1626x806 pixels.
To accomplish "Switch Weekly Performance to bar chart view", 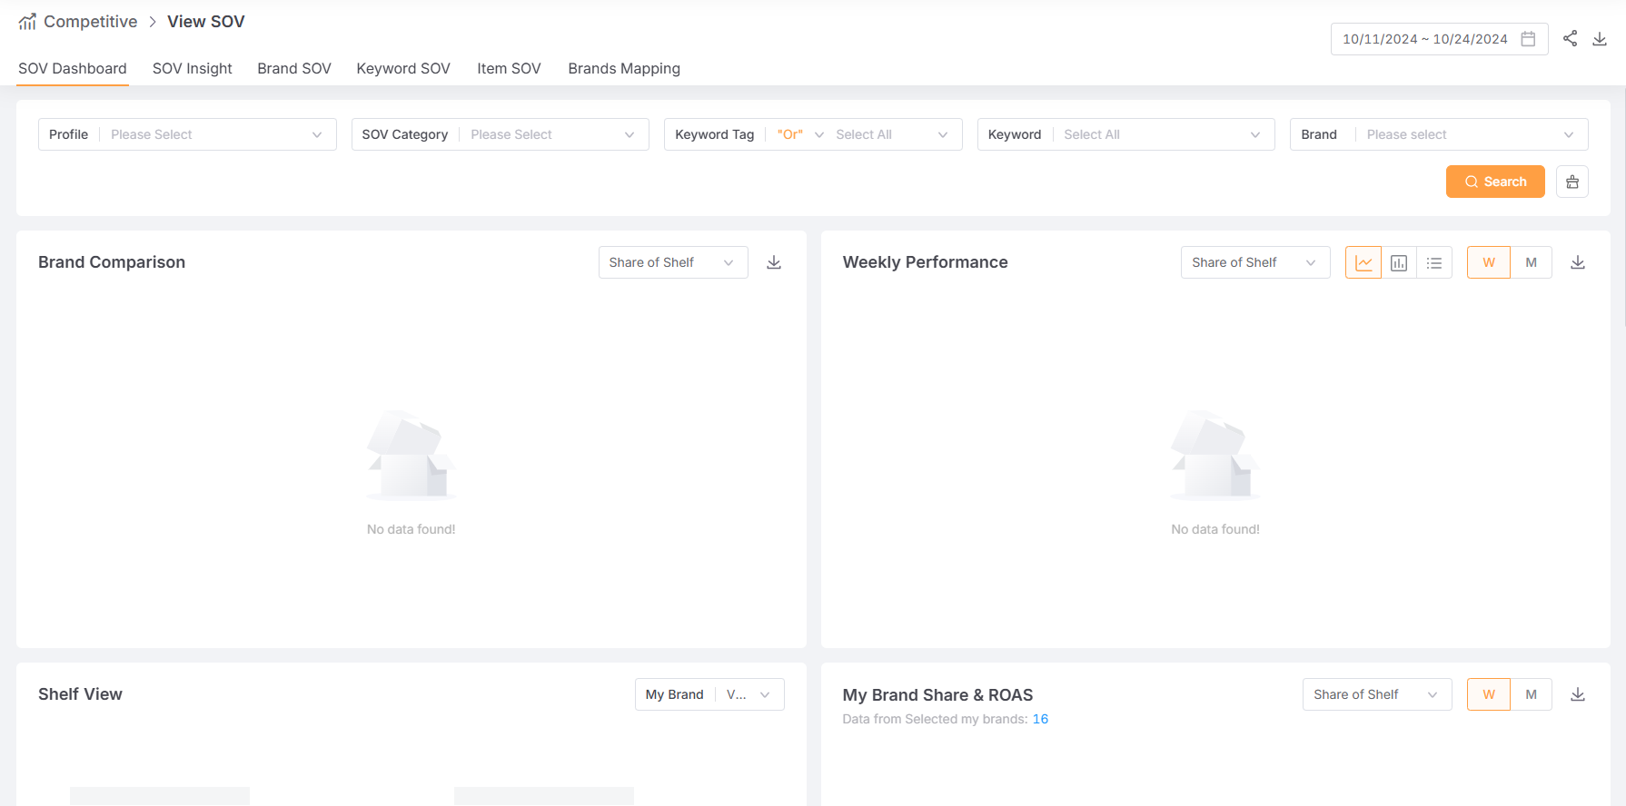I will pos(1399,262).
